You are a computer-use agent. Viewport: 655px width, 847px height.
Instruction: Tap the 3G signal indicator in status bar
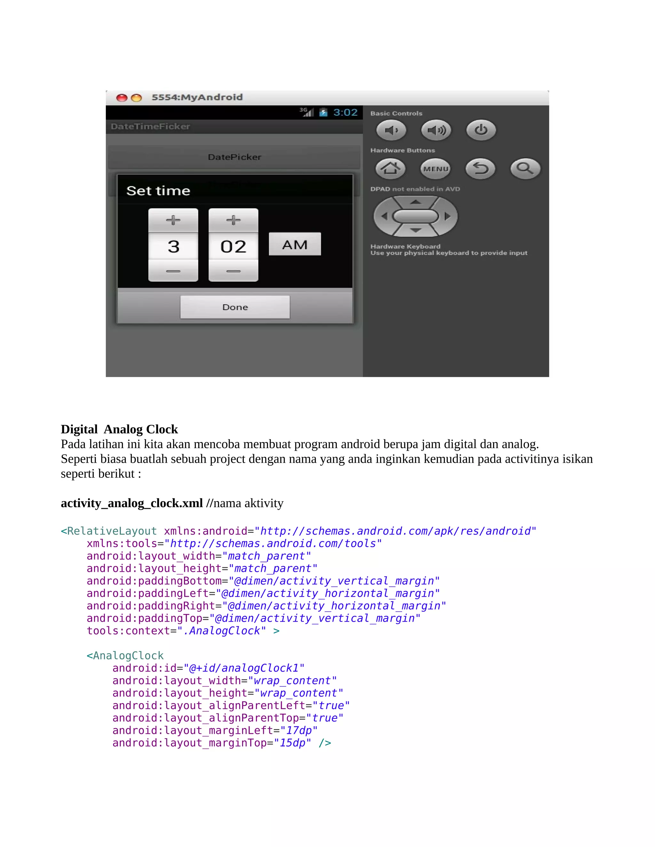[x=306, y=112]
